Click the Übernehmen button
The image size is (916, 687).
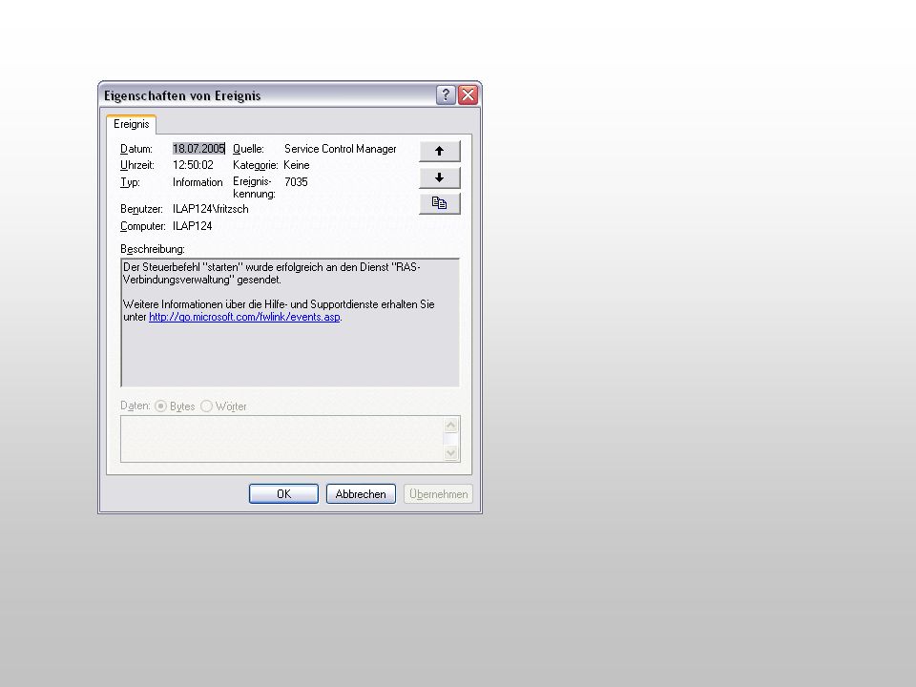438,493
